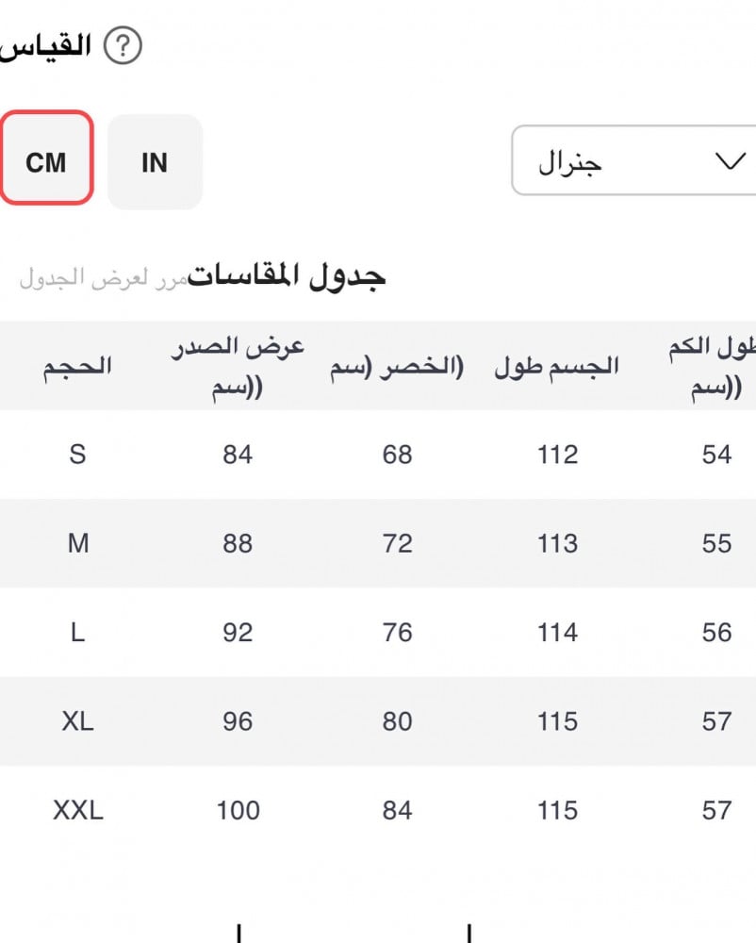The height and width of the screenshot is (943, 756).
Task: Click the الحجم column header
Action: [x=77, y=366]
